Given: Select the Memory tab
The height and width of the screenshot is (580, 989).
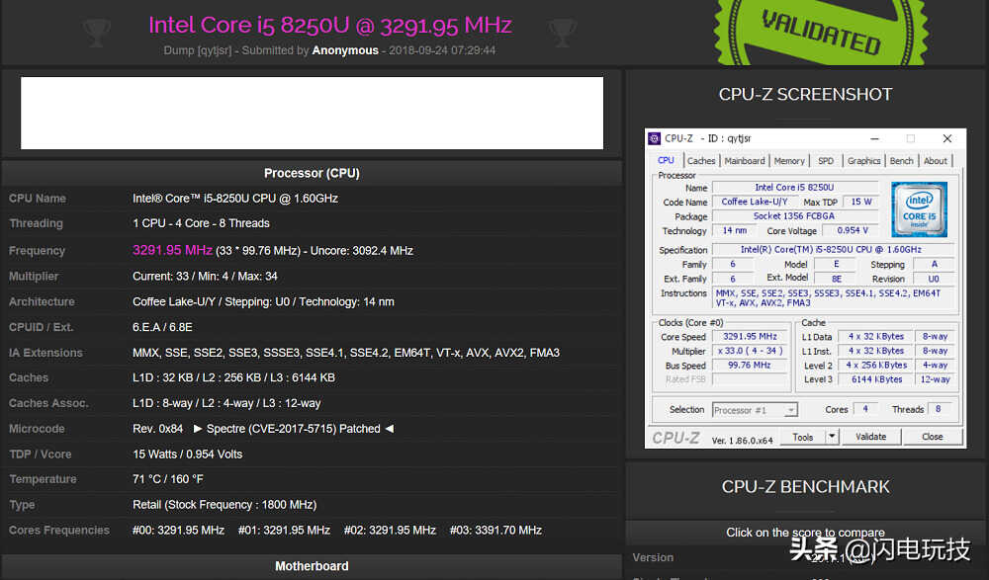Looking at the screenshot, I should (x=789, y=161).
